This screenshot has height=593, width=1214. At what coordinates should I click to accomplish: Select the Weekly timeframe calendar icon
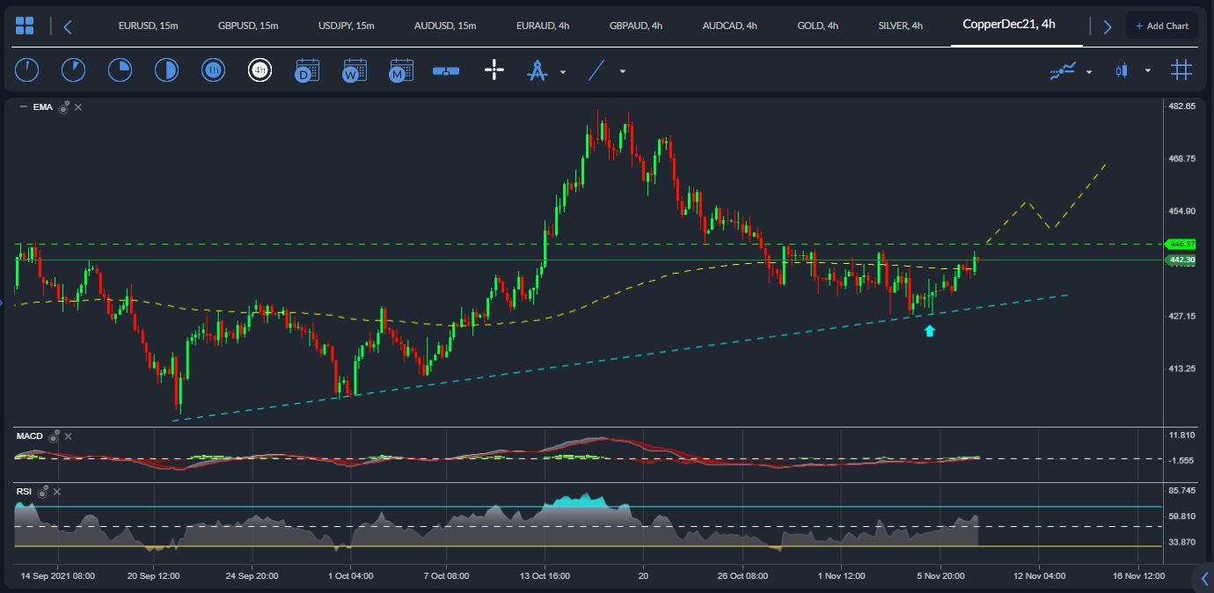355,70
